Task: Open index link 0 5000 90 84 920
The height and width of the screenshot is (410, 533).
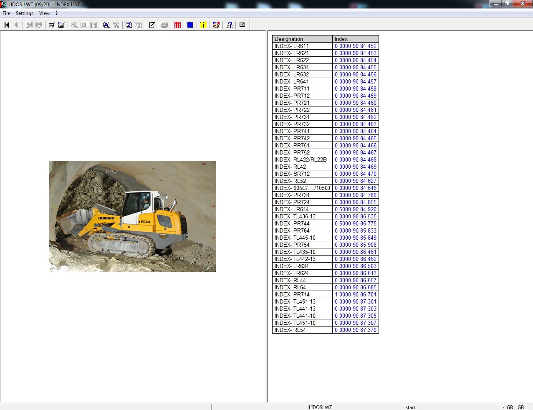Action: point(356,209)
